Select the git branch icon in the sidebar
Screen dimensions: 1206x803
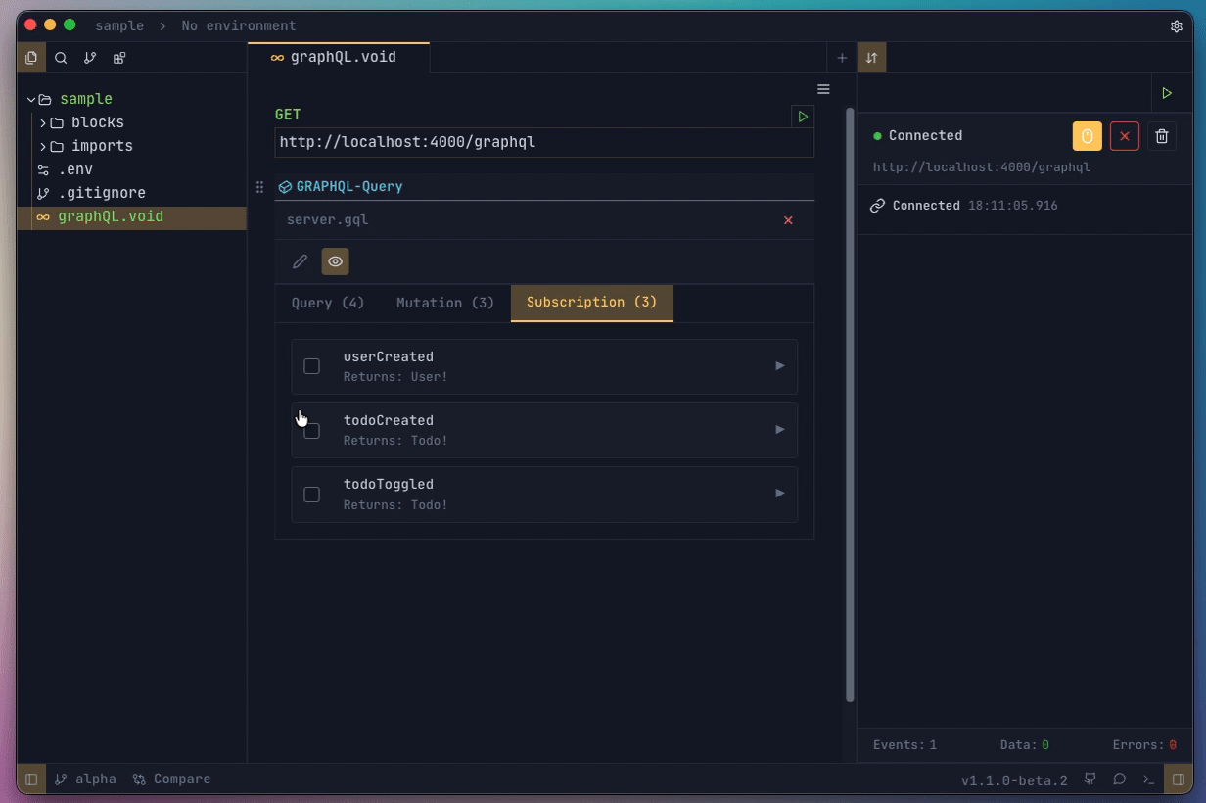pos(90,58)
